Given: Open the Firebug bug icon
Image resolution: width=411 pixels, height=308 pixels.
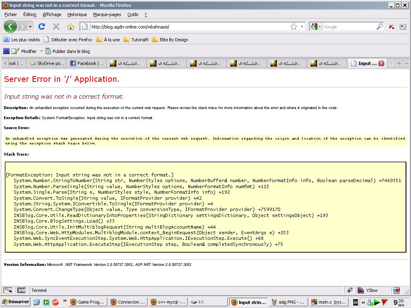Looking at the screenshot, I should pos(350,290).
